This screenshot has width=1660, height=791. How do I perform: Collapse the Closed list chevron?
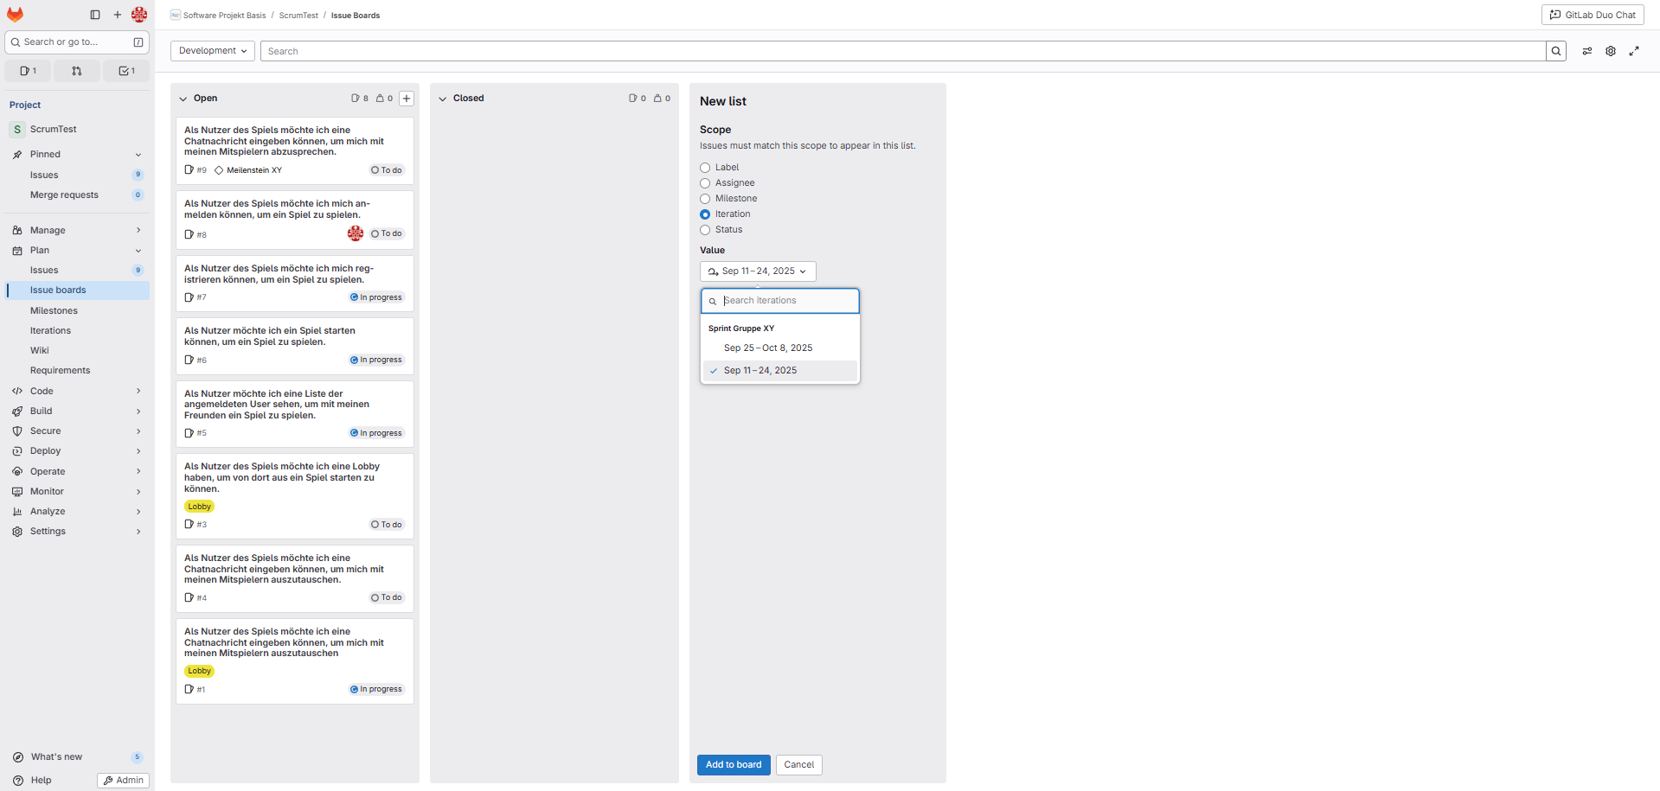click(x=443, y=99)
